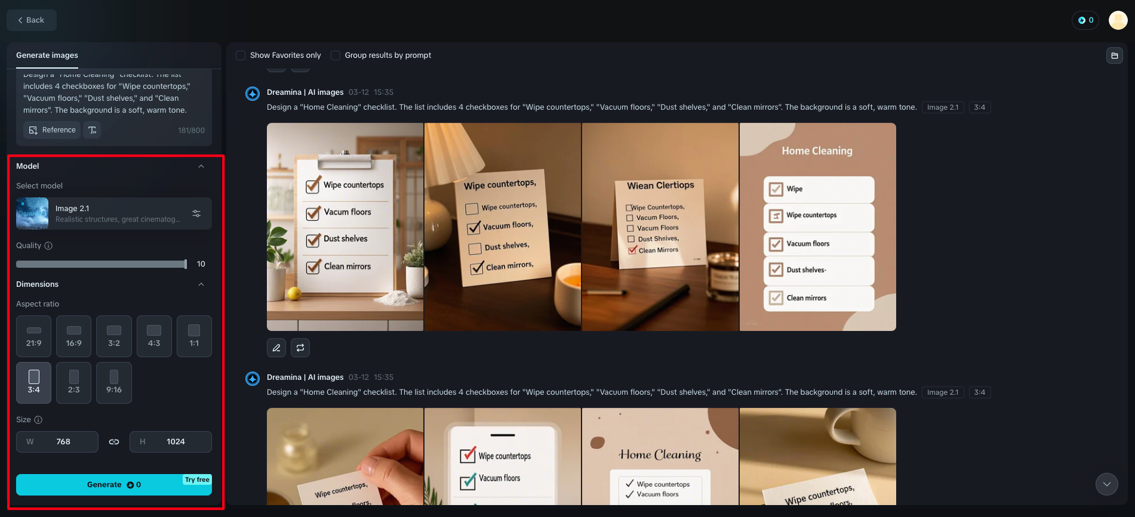The width and height of the screenshot is (1135, 517).
Task: Click the Size info icon
Action: (38, 420)
